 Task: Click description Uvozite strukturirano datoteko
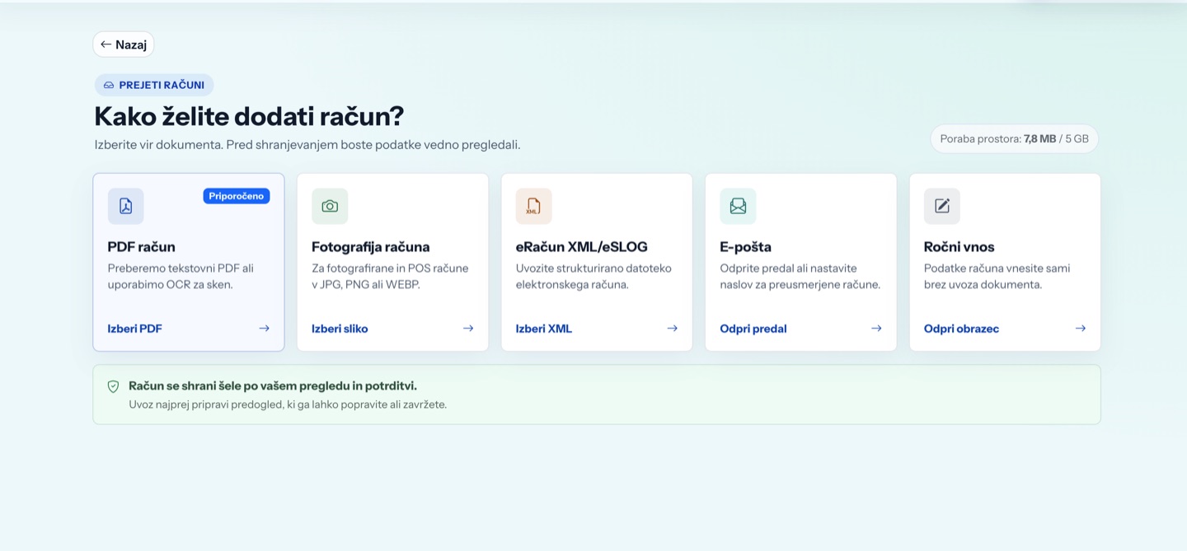click(593, 277)
